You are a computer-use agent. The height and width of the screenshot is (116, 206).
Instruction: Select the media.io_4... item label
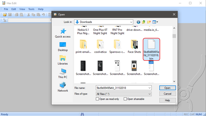[x=151, y=30]
